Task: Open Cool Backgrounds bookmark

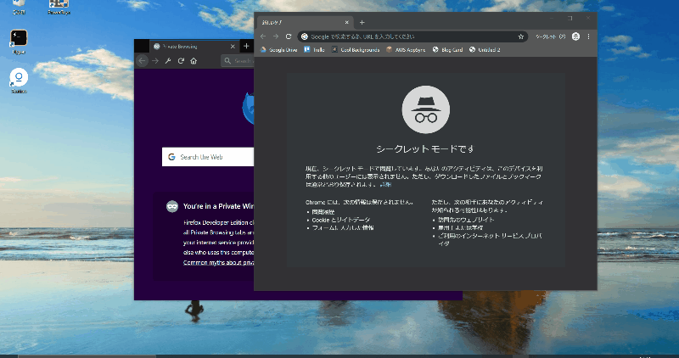Action: coord(356,50)
